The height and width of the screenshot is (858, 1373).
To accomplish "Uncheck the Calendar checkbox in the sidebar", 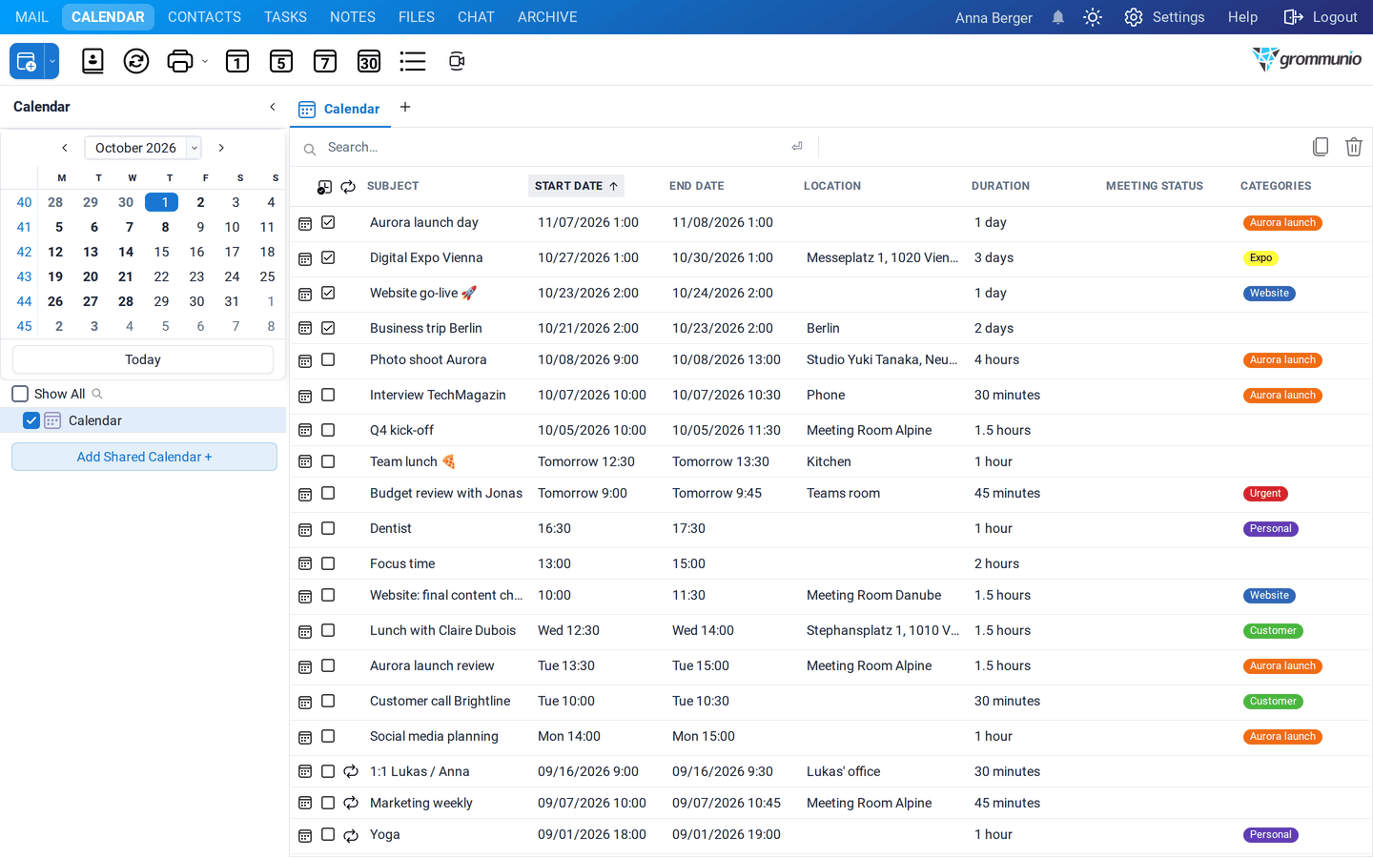I will click(31, 420).
